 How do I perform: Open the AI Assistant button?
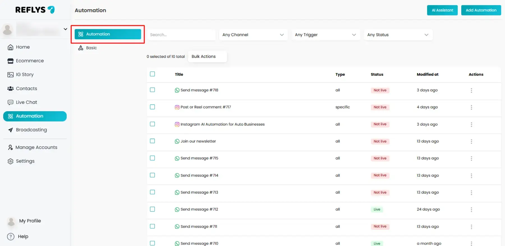click(442, 10)
